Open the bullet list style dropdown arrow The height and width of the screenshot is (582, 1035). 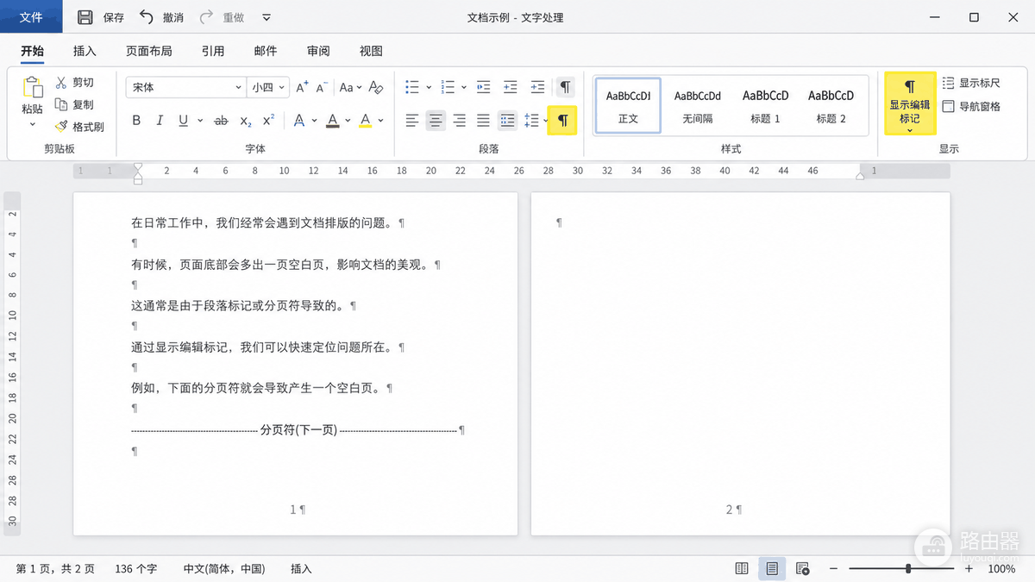point(429,87)
